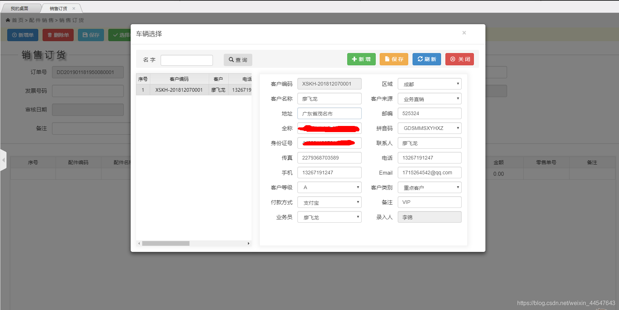Click the 查询 search button
Viewport: 619px width, 310px height.
pos(238,60)
